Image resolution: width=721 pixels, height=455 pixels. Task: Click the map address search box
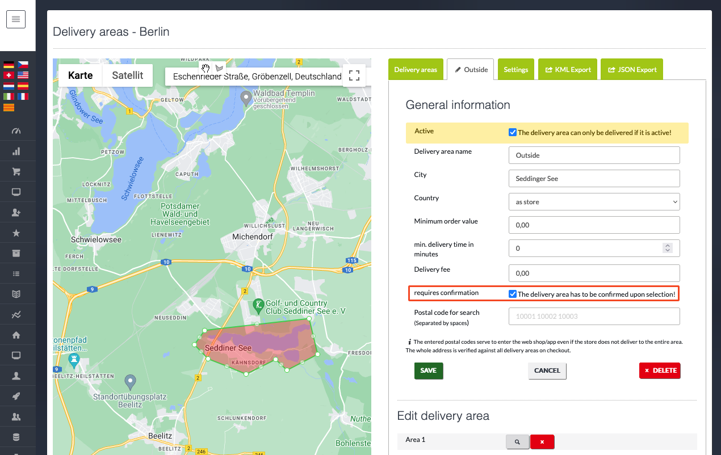coord(254,77)
